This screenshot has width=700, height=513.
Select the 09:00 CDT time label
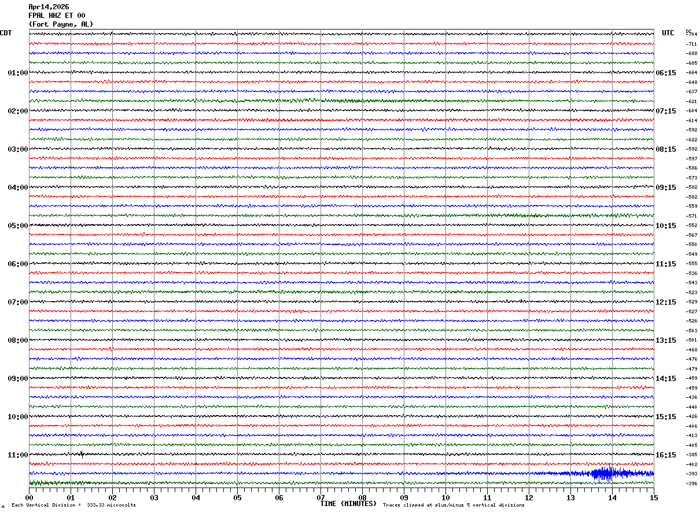pos(17,379)
